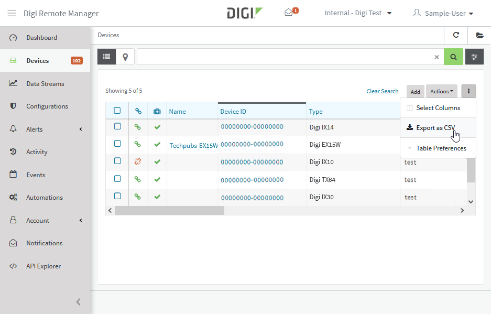Open Internal - Digi Test account dropdown
Screen dimensions: 491x314
(358, 13)
